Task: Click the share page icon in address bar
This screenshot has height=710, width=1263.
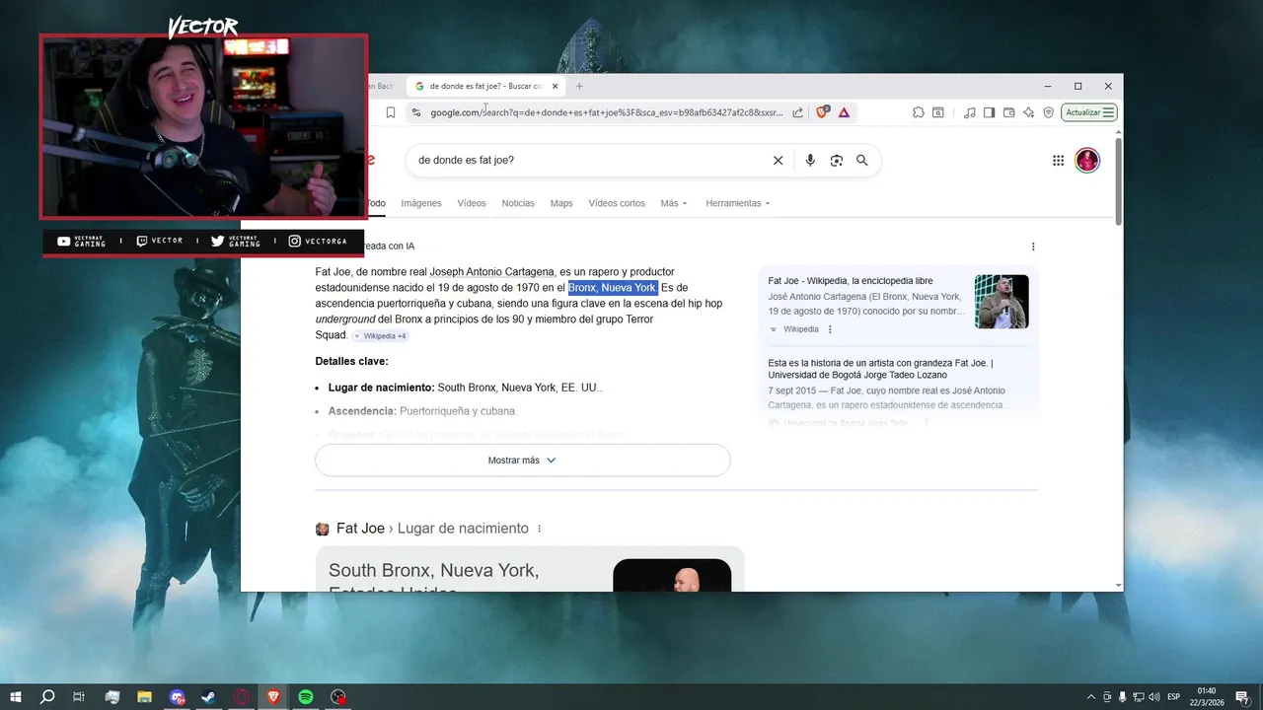Action: tap(797, 112)
